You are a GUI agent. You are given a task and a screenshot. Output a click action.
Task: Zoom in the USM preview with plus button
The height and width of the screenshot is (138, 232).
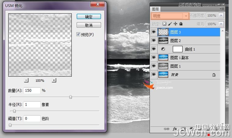[54, 80]
